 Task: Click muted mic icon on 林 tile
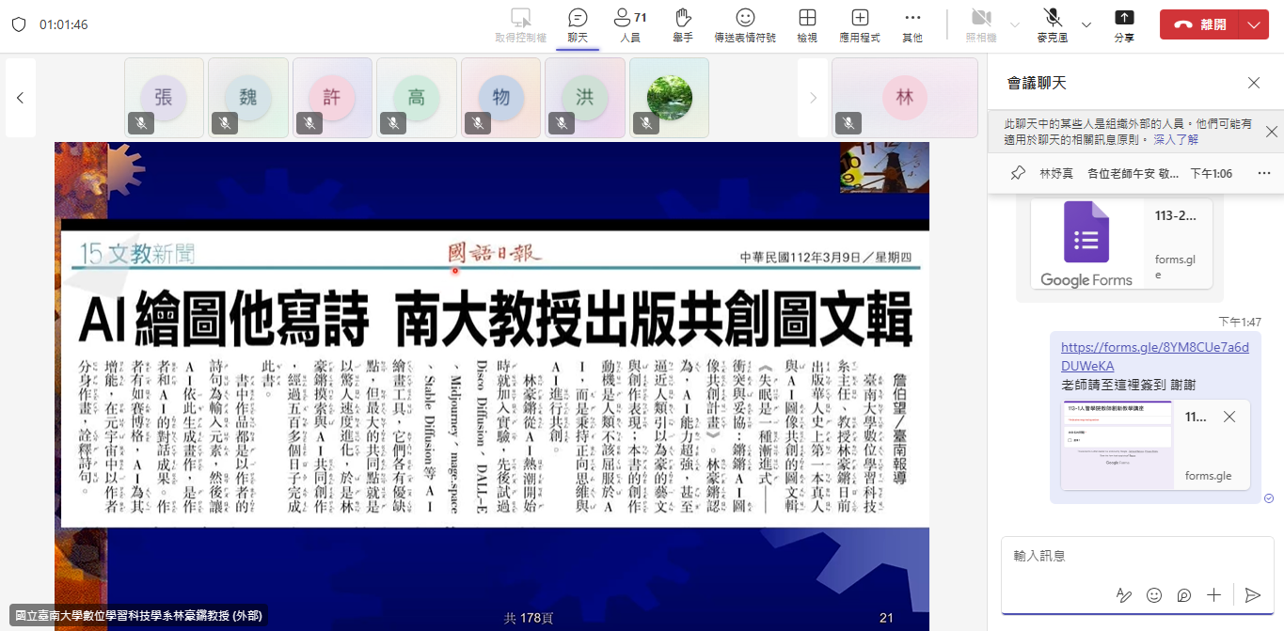(848, 123)
